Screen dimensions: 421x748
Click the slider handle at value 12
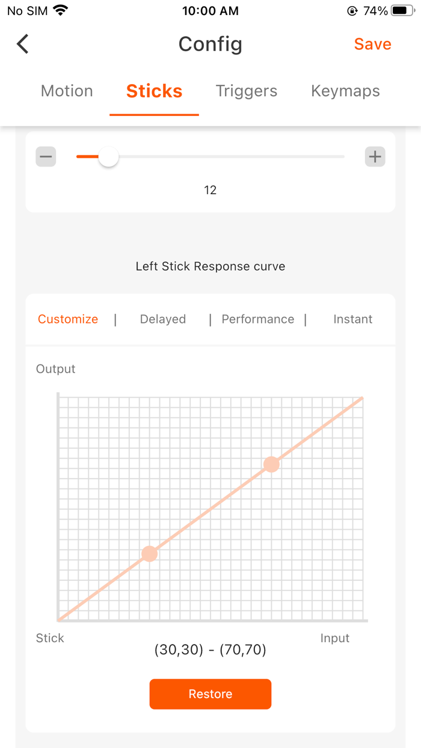pyautogui.click(x=108, y=157)
